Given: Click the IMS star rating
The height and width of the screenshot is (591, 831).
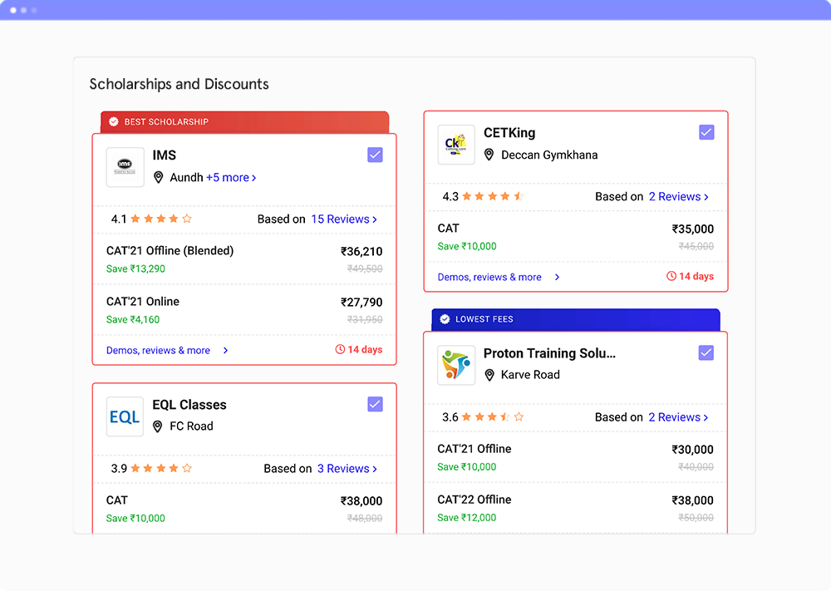Looking at the screenshot, I should click(161, 219).
